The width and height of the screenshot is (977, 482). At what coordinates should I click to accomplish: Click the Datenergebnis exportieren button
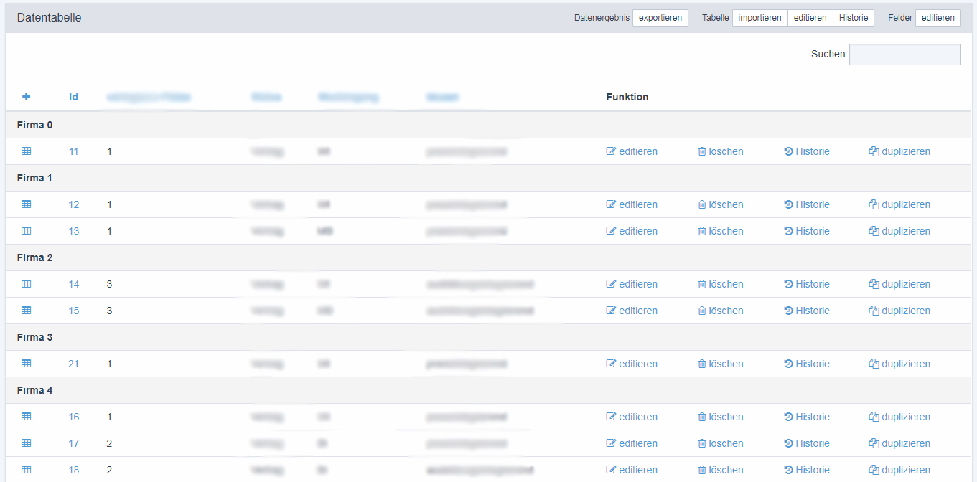[660, 17]
